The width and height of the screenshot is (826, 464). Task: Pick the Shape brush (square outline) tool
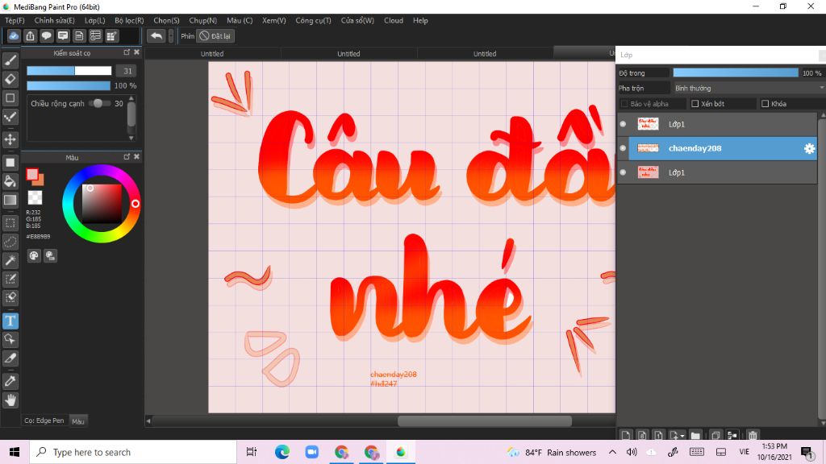click(10, 97)
